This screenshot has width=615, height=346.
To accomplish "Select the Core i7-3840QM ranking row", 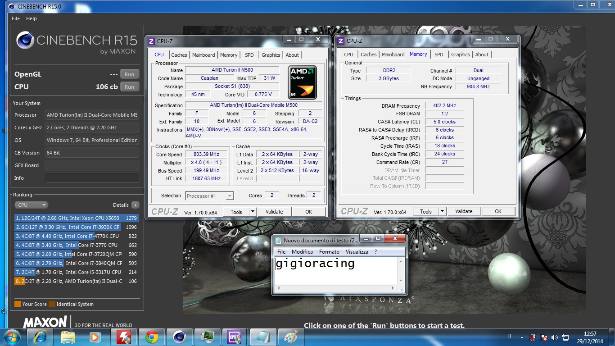I will coord(76,263).
